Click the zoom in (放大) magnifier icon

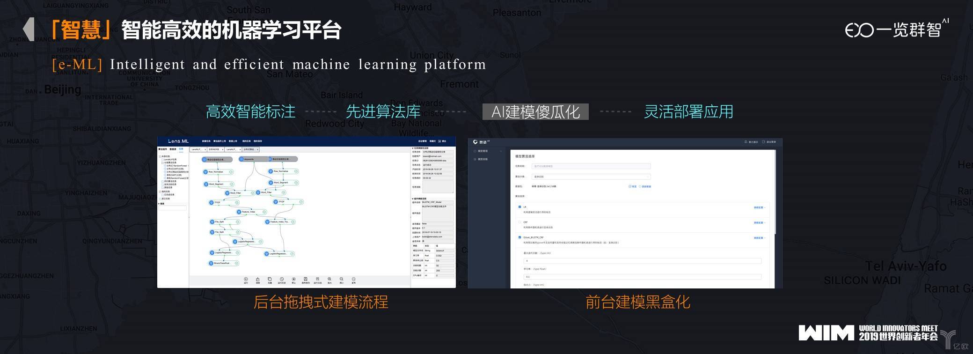coord(329,279)
